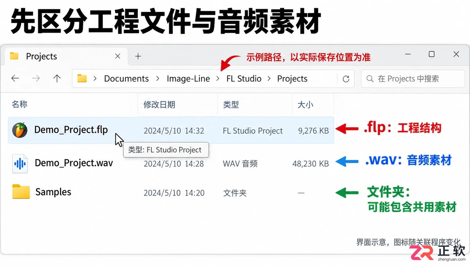Click FL Studio in the address path
Viewport: 470px width, 266px height.
pyautogui.click(x=244, y=79)
